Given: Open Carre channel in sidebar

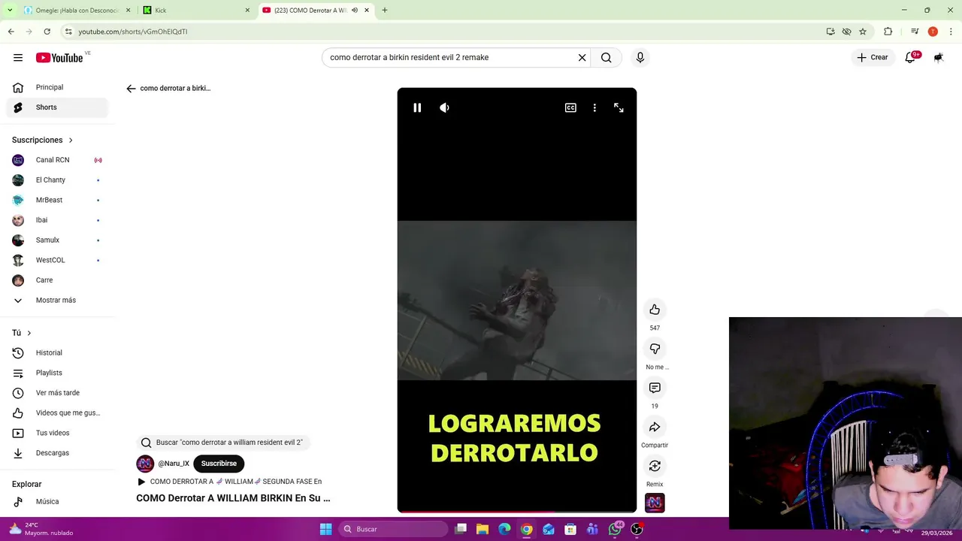Looking at the screenshot, I should pyautogui.click(x=57, y=280).
